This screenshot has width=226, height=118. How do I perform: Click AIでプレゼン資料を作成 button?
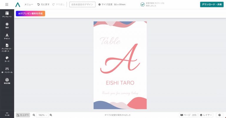click(x=30, y=14)
